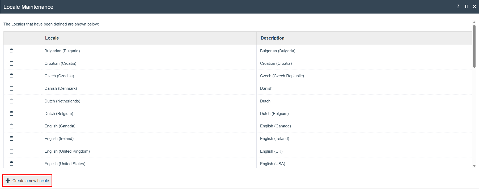
Task: Click the English (Ireland) description cell
Action: click(364, 138)
